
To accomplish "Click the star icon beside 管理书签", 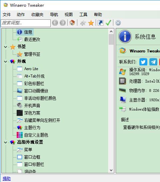I will (x=20, y=54).
